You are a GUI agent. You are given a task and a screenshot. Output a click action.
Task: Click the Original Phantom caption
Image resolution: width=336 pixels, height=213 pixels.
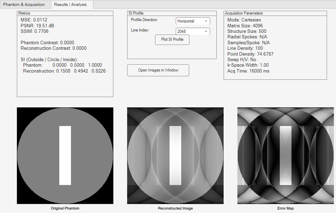(x=65, y=209)
